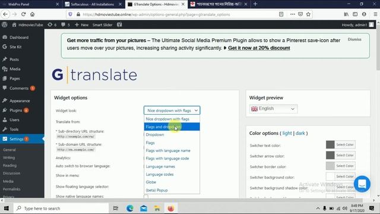This screenshot has width=380, height=214.
Task: Open Mail app from taskbar
Action: pos(144,208)
